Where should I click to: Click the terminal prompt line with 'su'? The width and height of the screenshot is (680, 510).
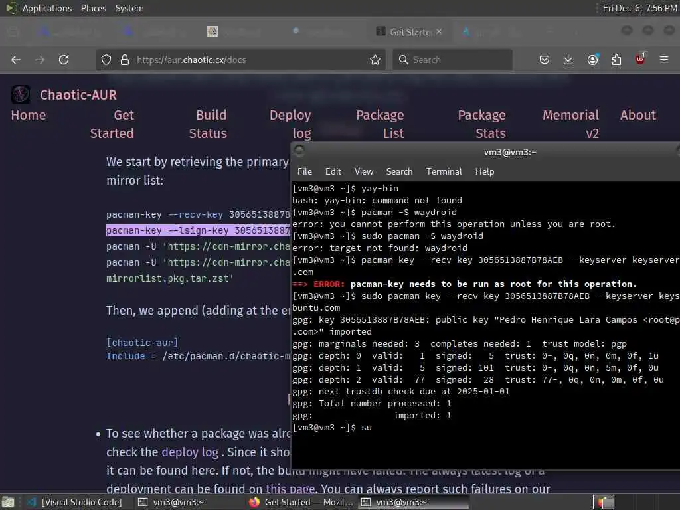coord(332,428)
